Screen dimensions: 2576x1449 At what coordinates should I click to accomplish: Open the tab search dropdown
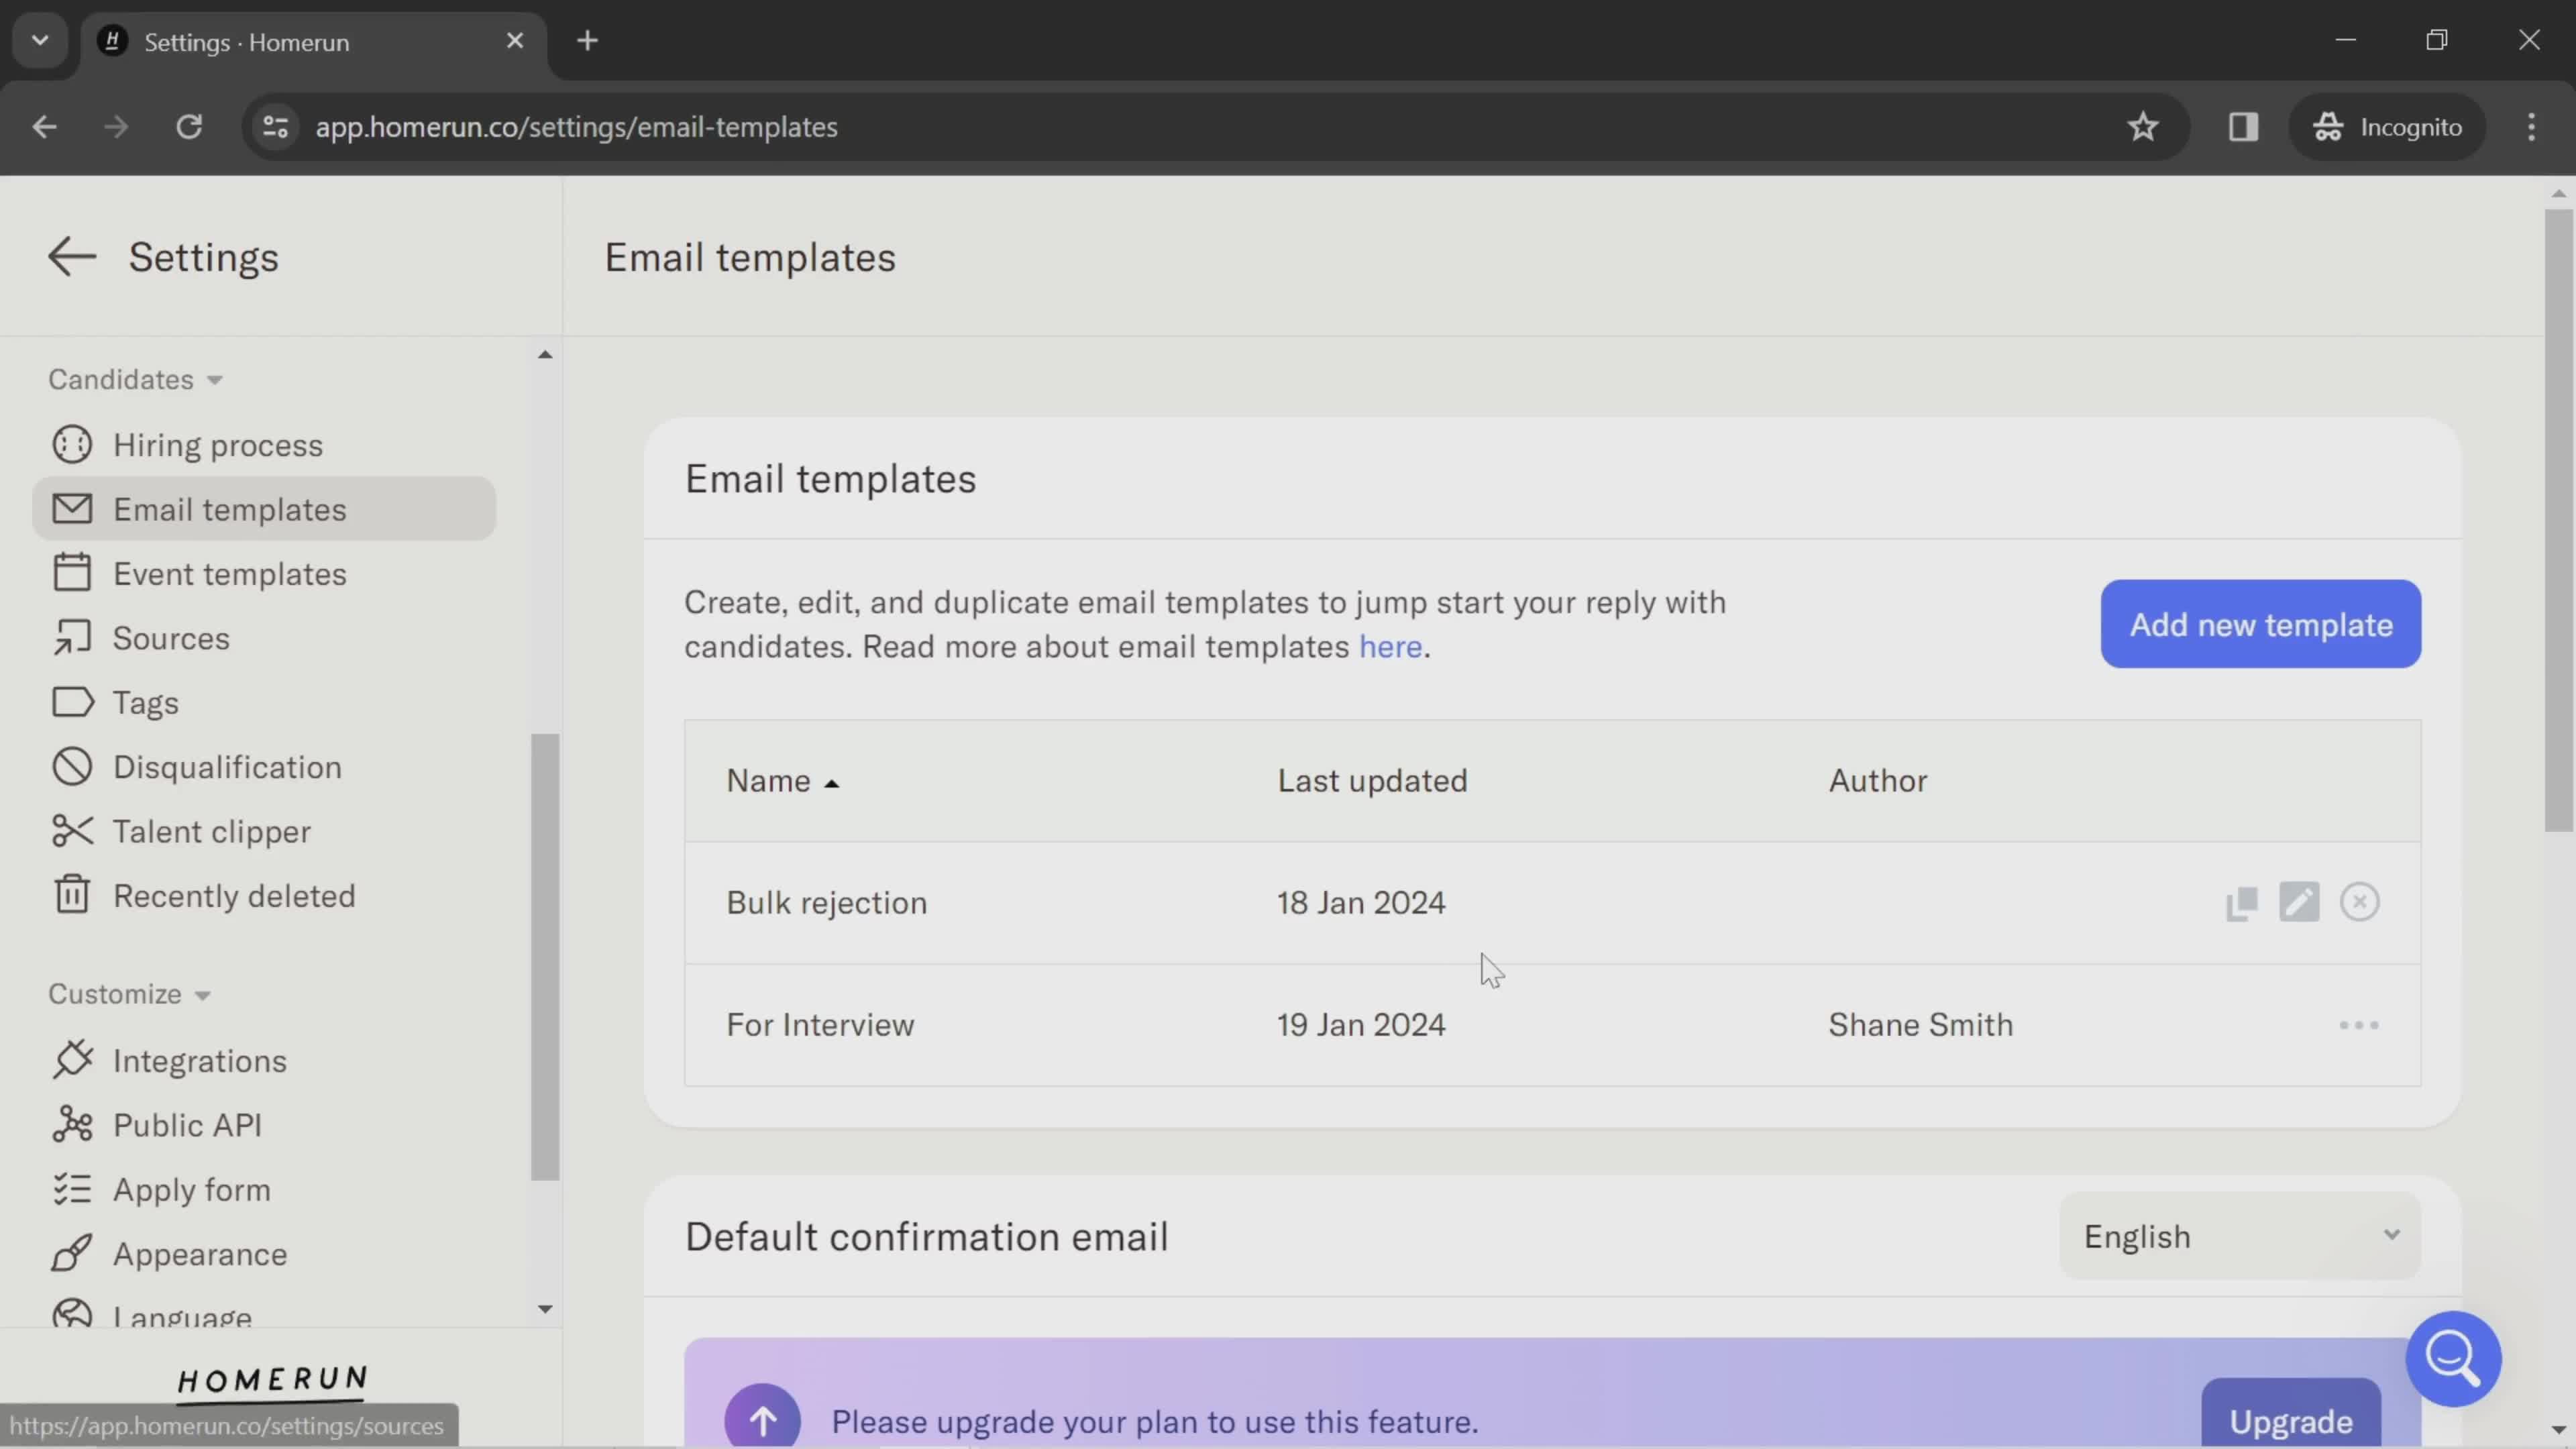click(x=40, y=41)
